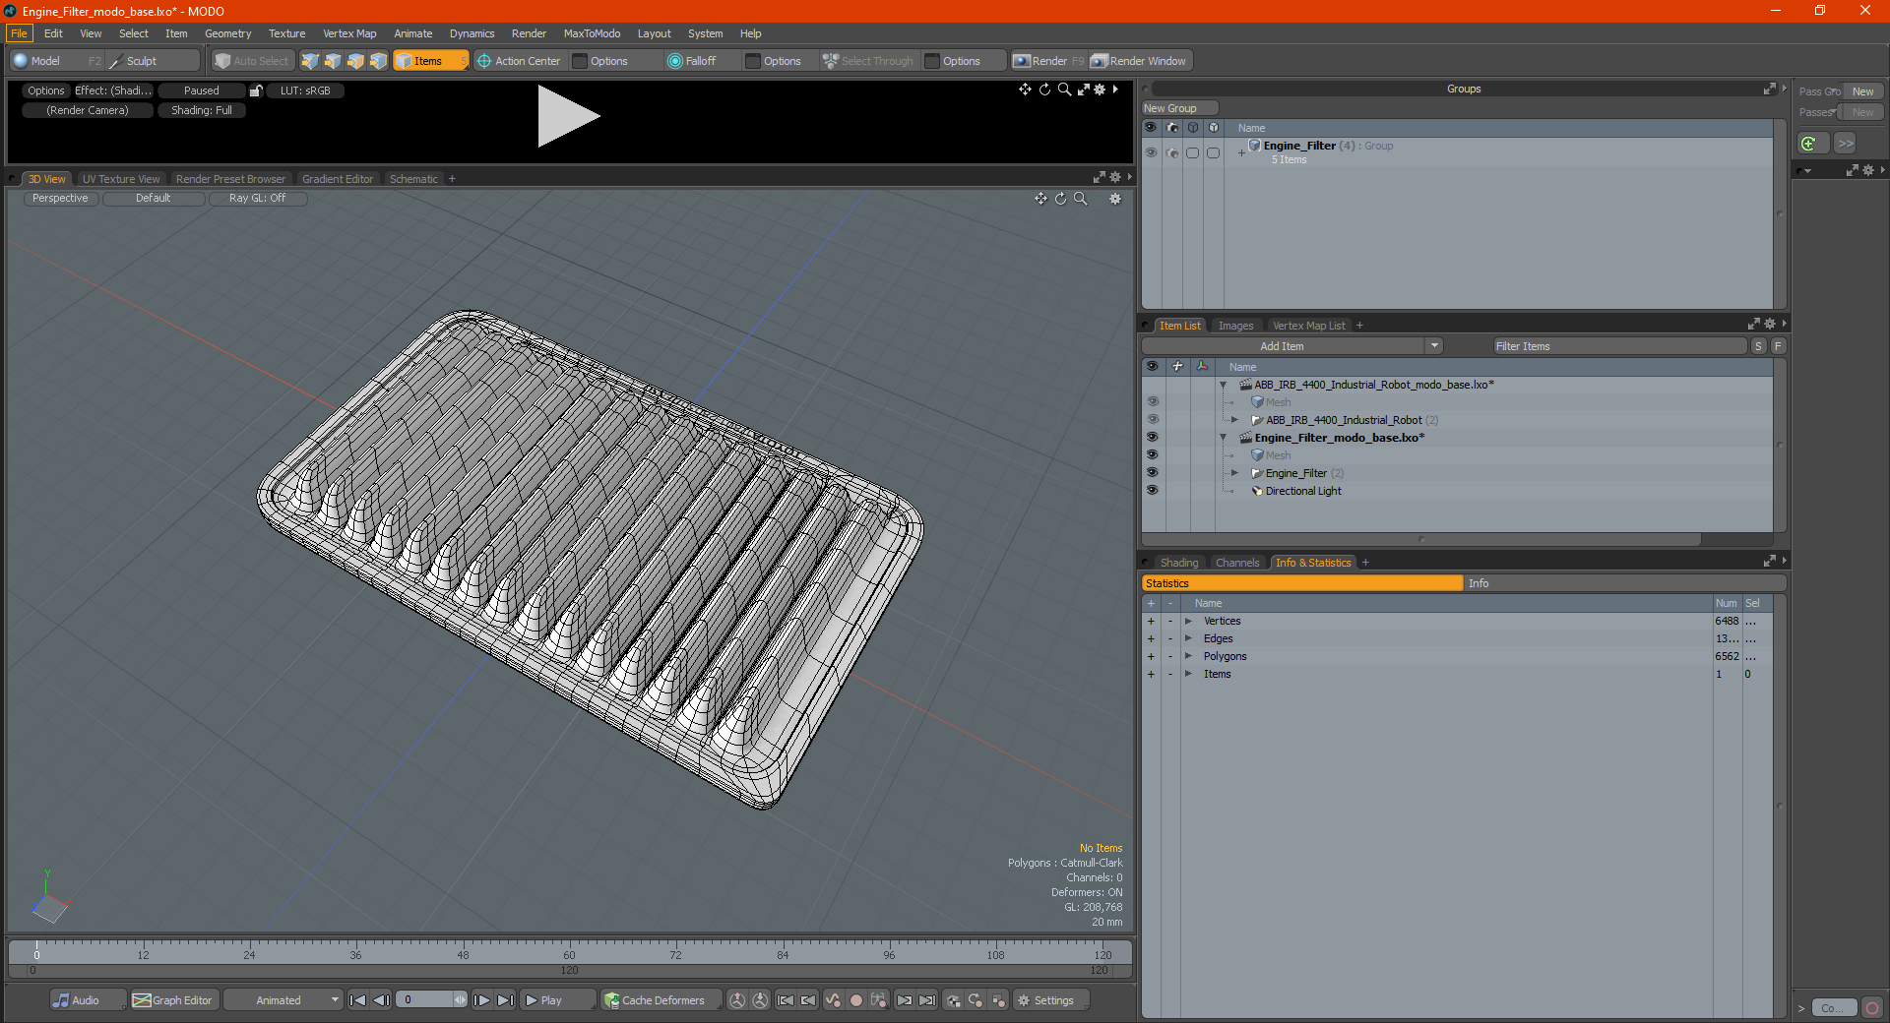Viewport: 1890px width, 1023px height.
Task: Open the Graph Editor
Action: pos(173,1000)
